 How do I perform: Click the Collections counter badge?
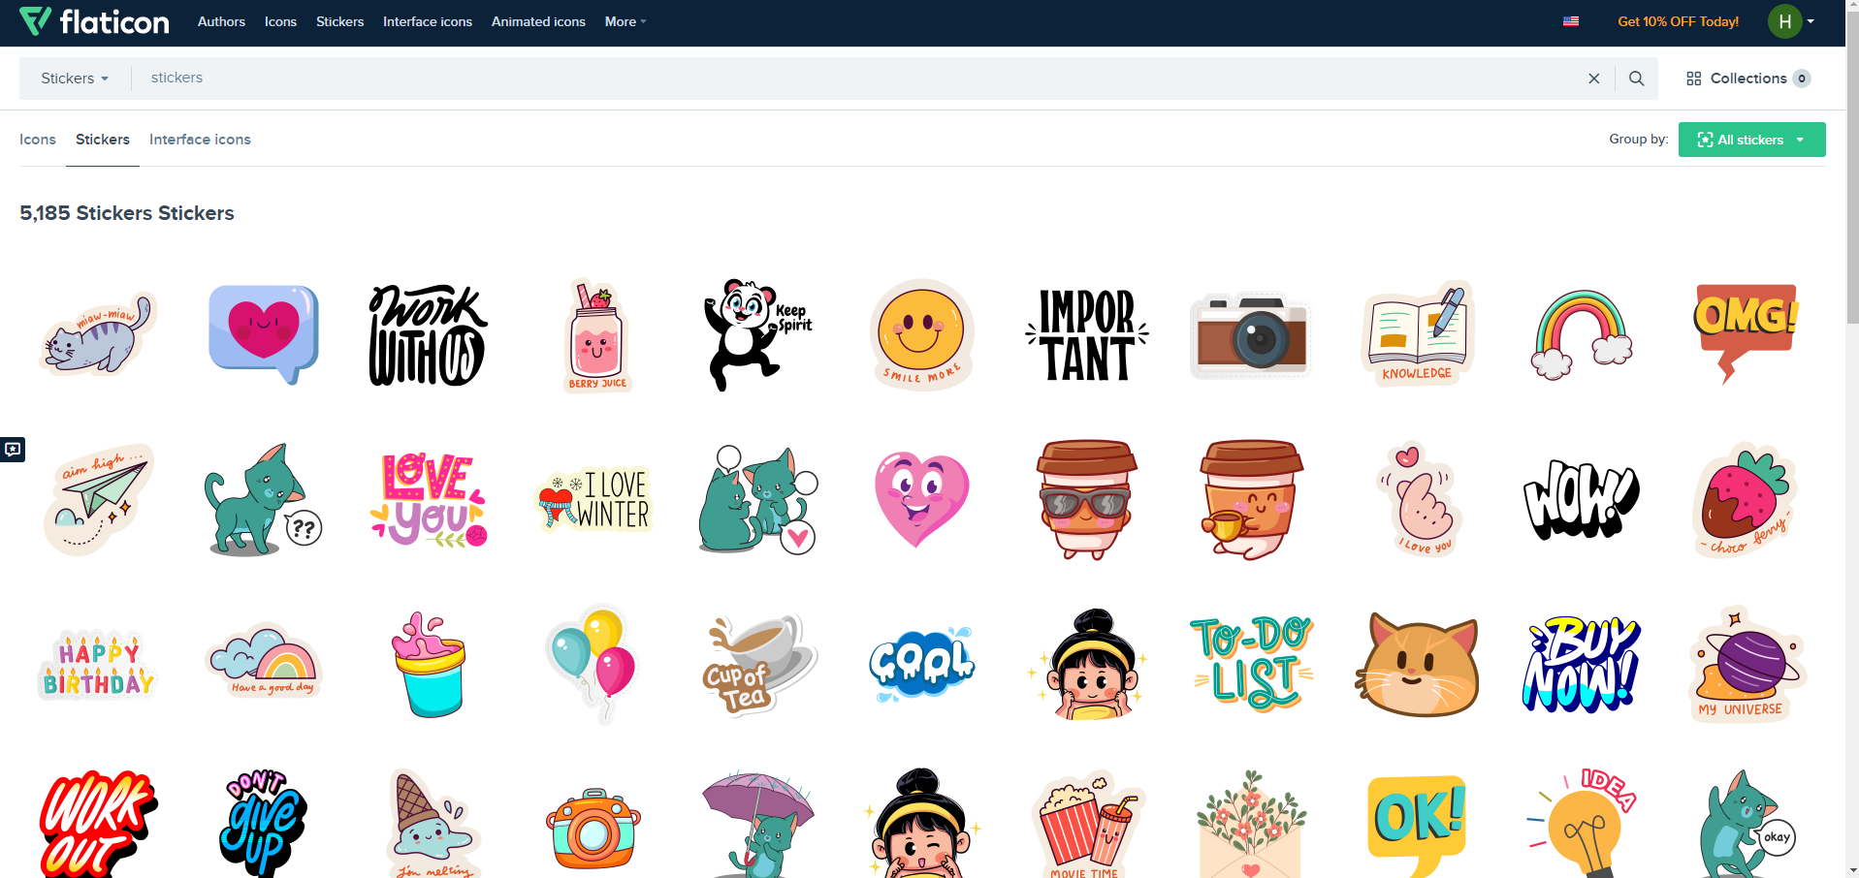(1802, 78)
